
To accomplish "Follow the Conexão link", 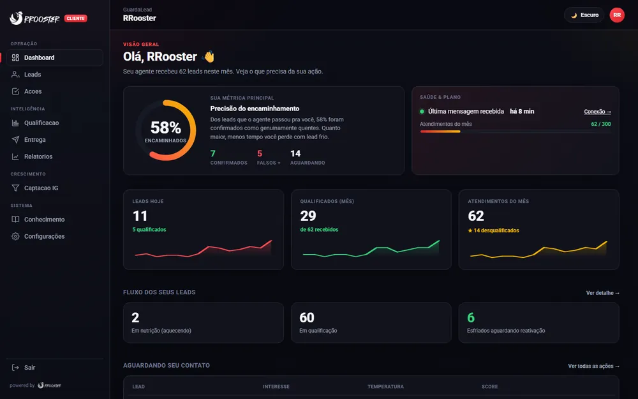I will (x=597, y=112).
